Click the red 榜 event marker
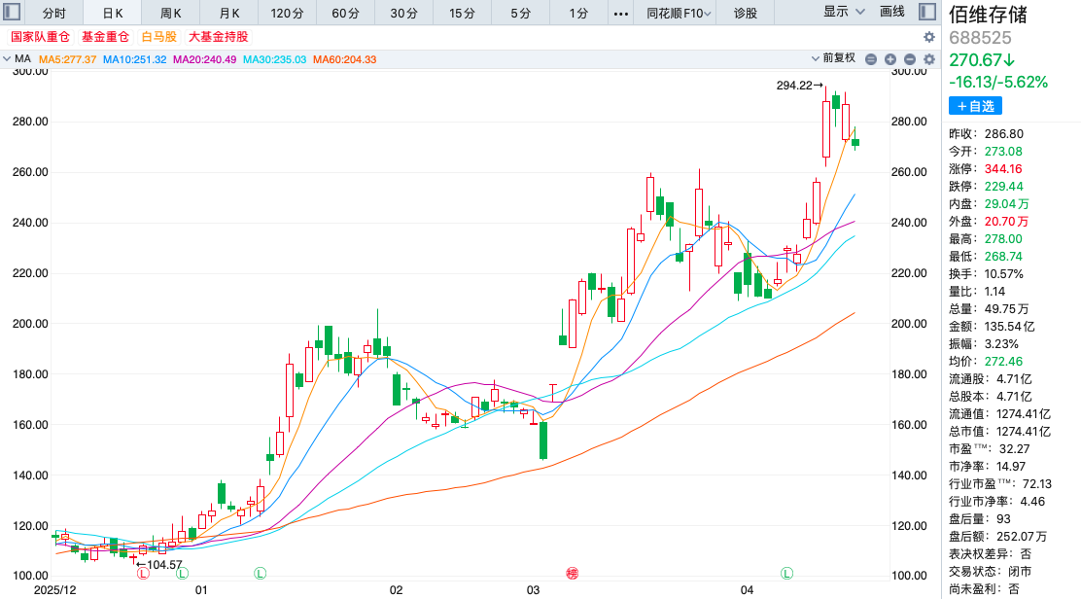 573,574
